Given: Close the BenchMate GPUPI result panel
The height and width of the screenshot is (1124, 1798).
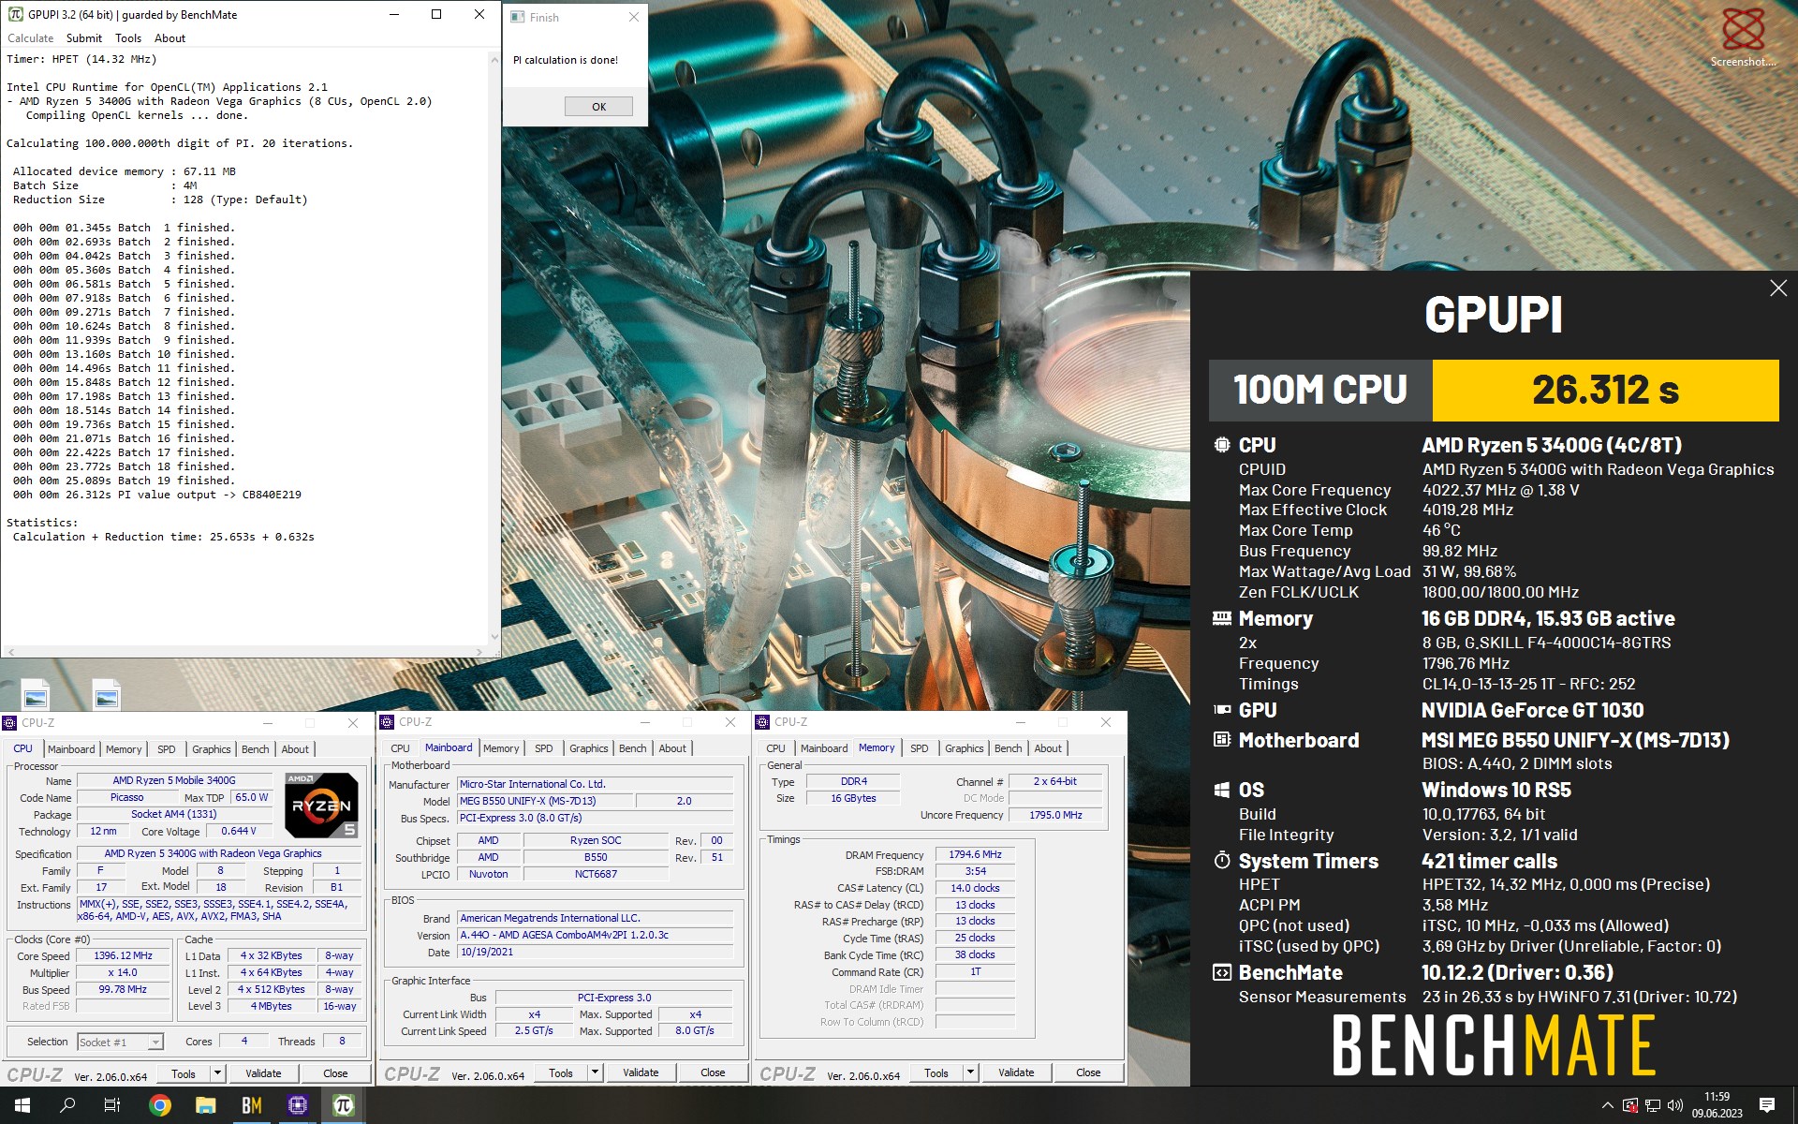Looking at the screenshot, I should [1778, 288].
